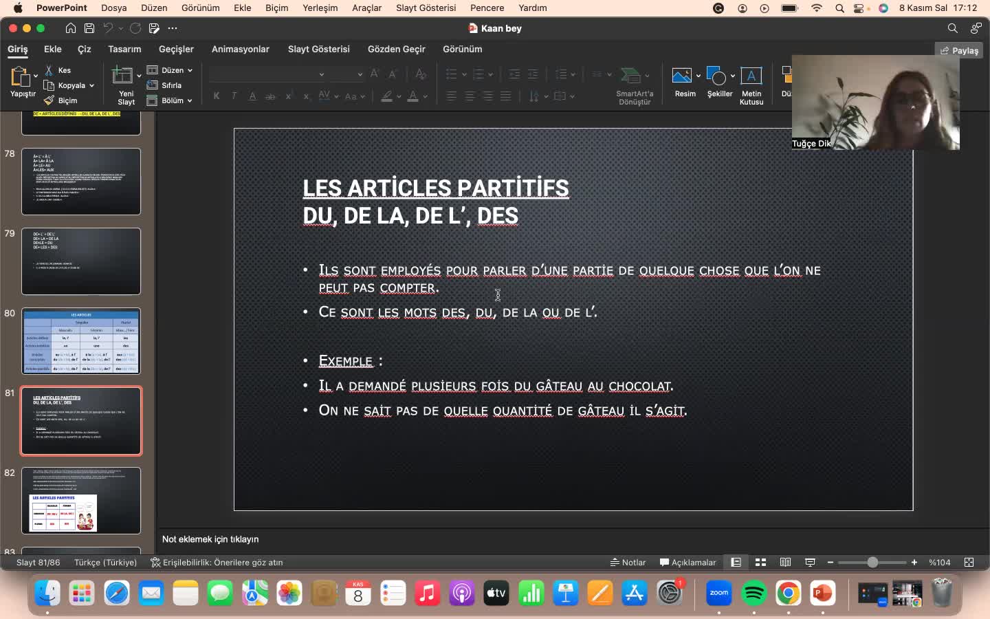990x619 pixels.
Task: Insert a new slide with Yeni Slayt
Action: (122, 76)
